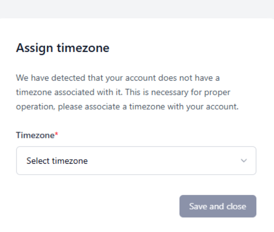Click the Assign timezone dialog heading
Screen dimensions: 274x232
pyautogui.click(x=63, y=48)
